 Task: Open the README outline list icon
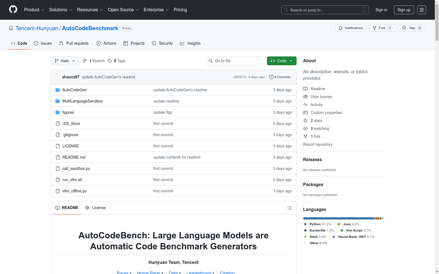289,208
